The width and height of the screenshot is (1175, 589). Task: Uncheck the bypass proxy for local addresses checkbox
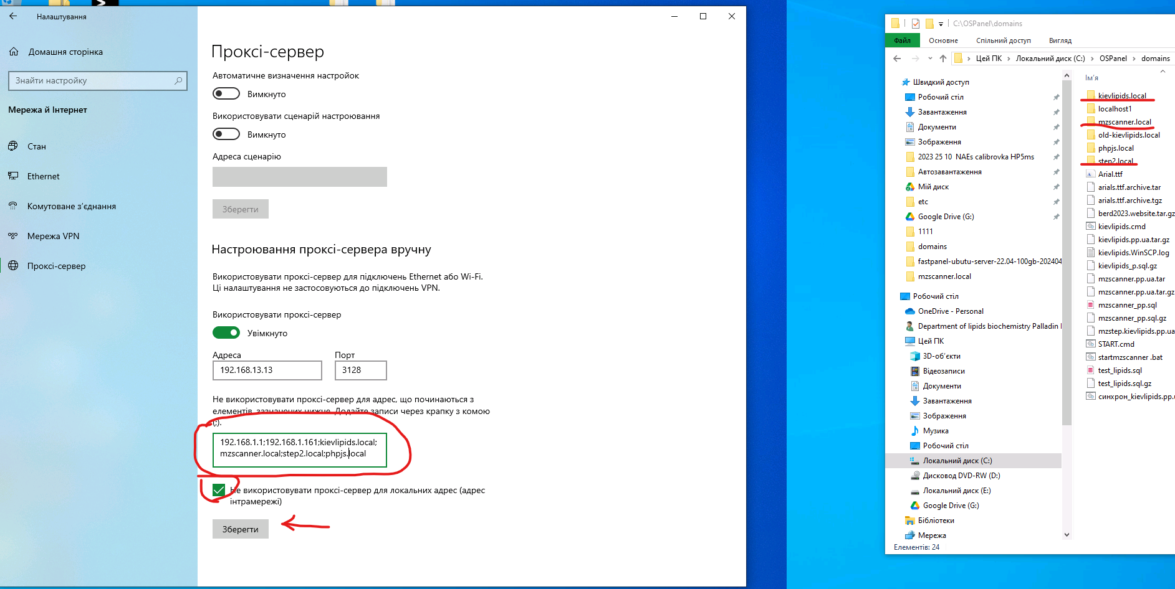[x=219, y=491]
